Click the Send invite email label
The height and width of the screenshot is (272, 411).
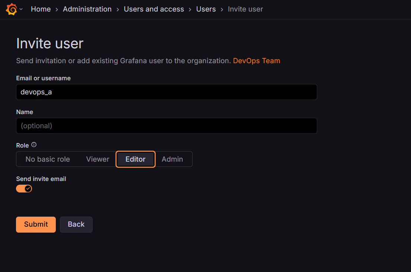(x=41, y=179)
